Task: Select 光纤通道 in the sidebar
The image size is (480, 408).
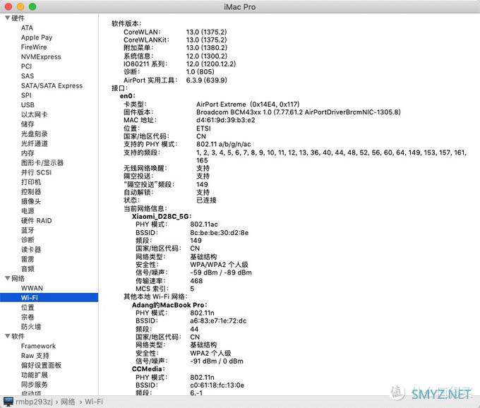Action: (35, 143)
